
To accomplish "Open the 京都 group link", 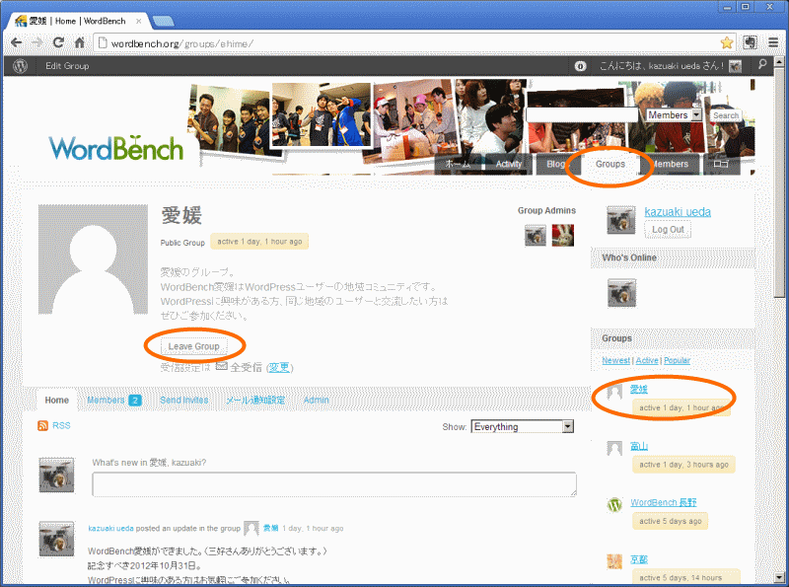I will point(638,559).
